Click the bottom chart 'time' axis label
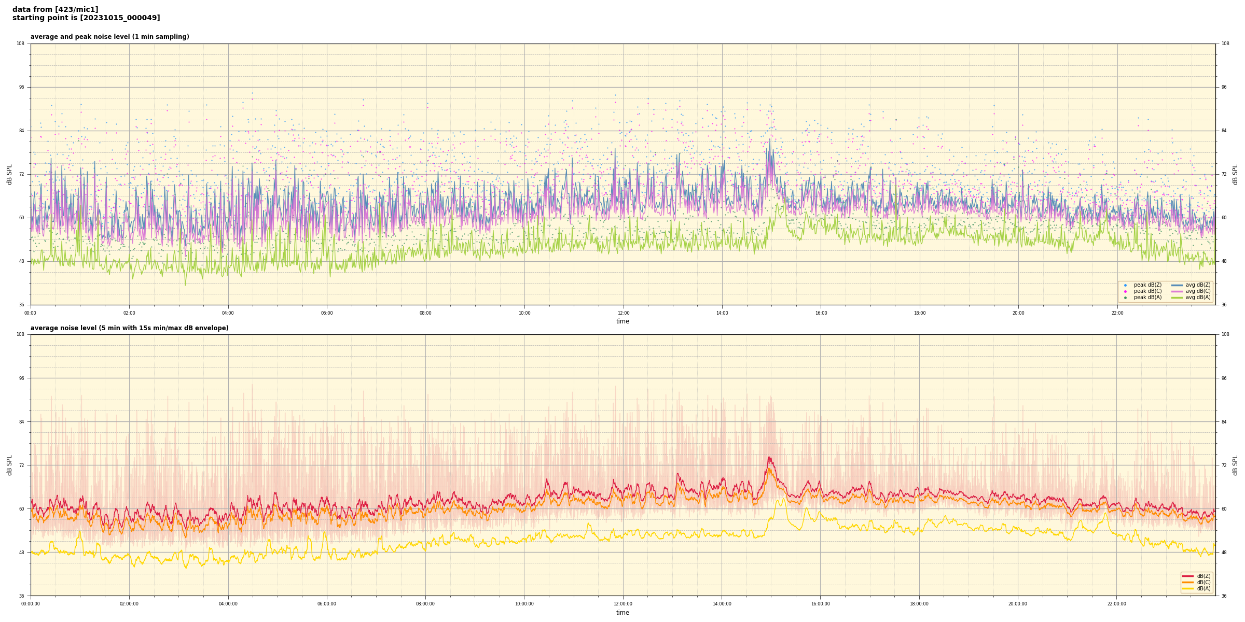Viewport: 1245px width, 622px height. (622, 613)
